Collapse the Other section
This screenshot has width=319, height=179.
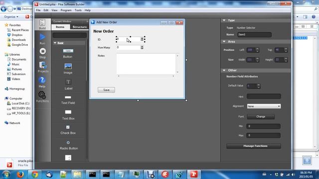(224, 70)
